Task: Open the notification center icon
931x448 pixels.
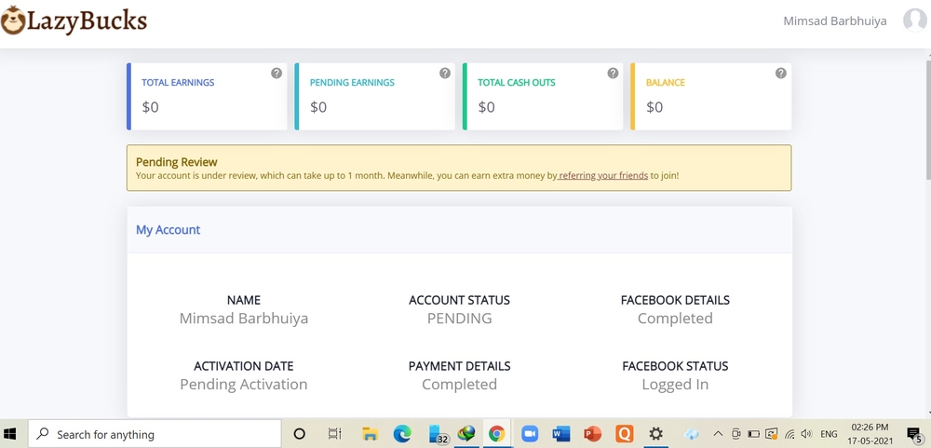Action: 913,434
